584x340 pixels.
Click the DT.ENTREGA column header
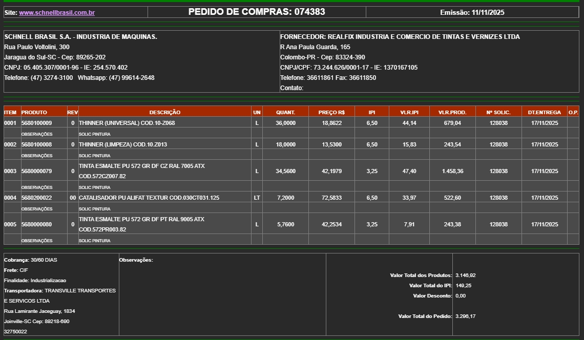[544, 112]
